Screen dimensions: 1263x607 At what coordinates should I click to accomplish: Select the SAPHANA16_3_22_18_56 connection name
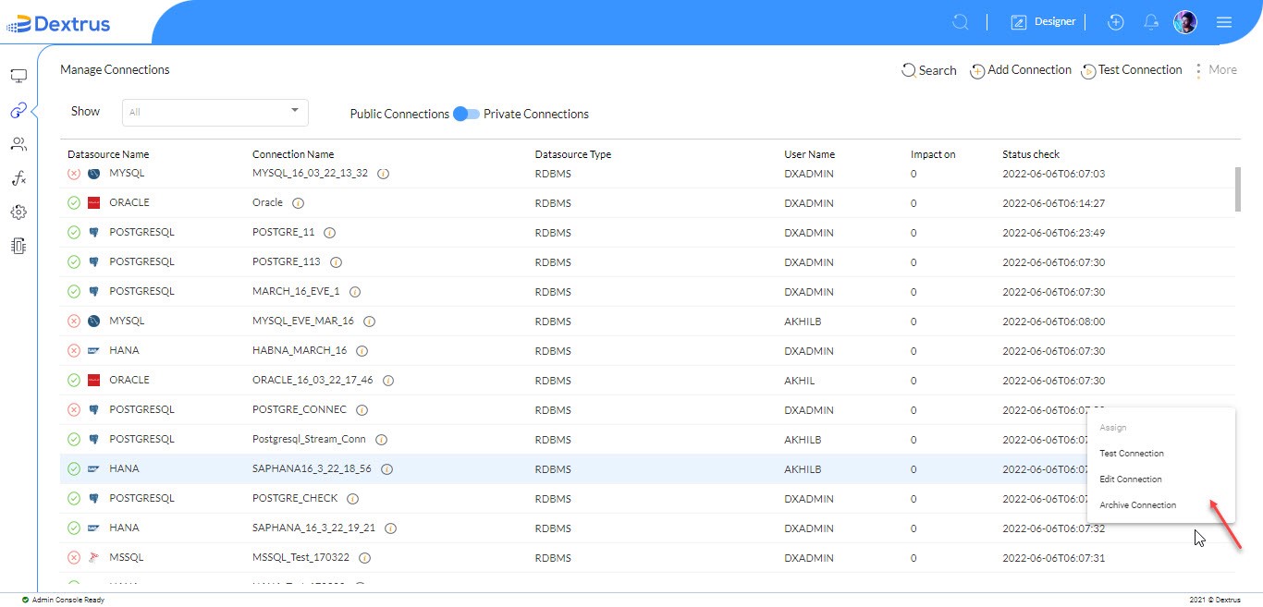coord(312,469)
